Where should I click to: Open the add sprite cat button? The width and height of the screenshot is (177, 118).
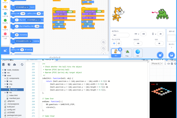pyautogui.click(x=160, y=55)
